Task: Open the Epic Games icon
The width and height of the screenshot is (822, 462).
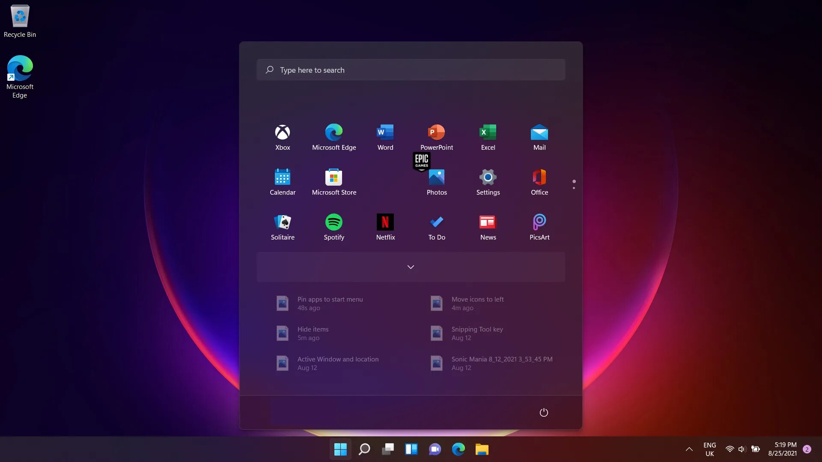Action: [422, 161]
